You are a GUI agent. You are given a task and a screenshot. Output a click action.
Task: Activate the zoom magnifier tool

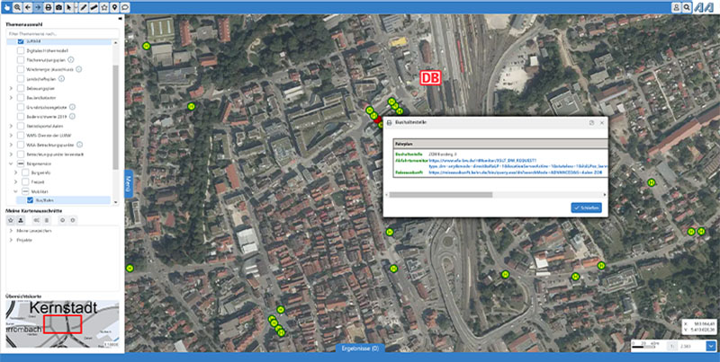[17, 7]
